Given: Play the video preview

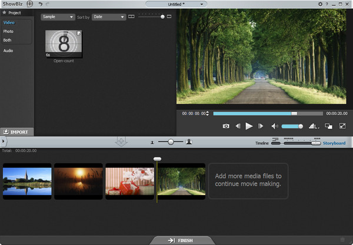Looking at the screenshot, I should point(249,126).
